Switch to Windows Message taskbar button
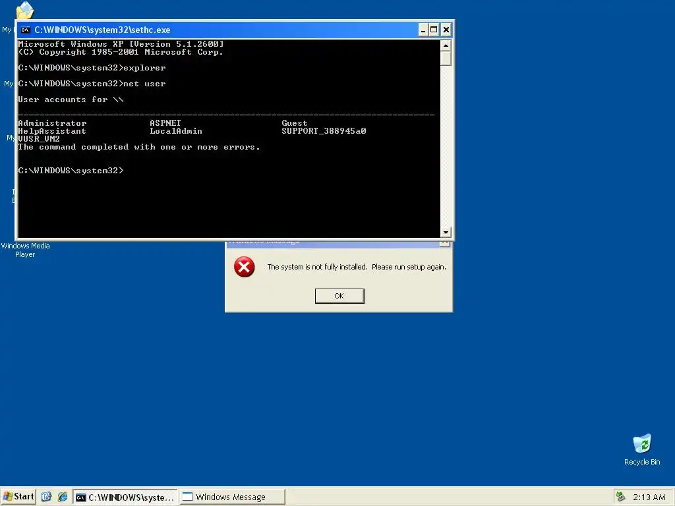This screenshot has height=506, width=675. pyautogui.click(x=232, y=497)
